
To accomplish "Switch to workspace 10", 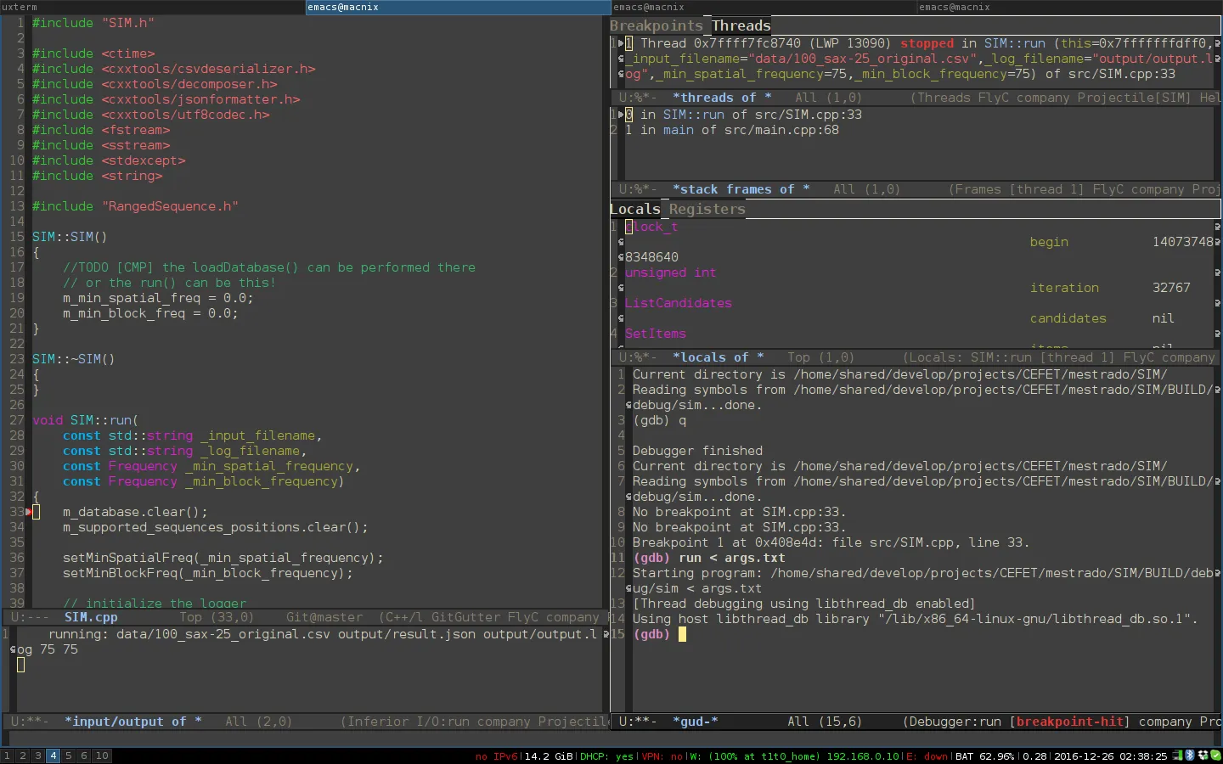I will (102, 756).
